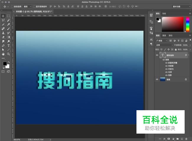Viewport: 192px width, 141px height.
Task: Switch to the 色板 swatches tab
Action: click(x=164, y=14)
